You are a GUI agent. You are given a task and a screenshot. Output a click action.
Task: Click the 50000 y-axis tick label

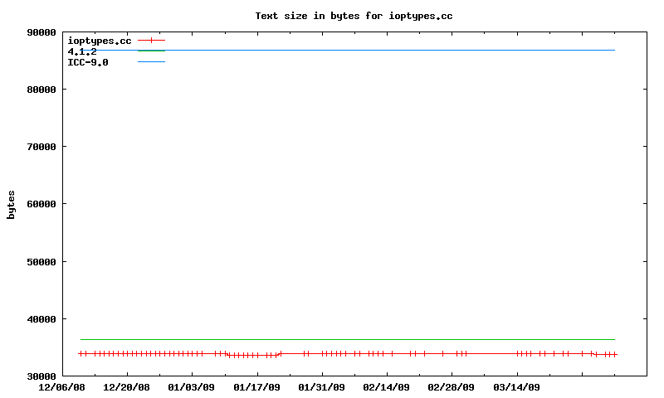(x=41, y=262)
